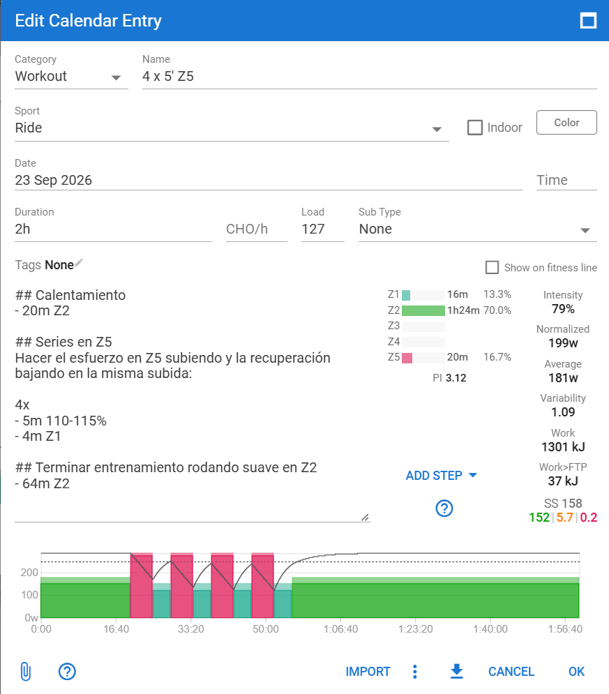
Task: Open the Sub Type None dropdown
Action: (478, 229)
